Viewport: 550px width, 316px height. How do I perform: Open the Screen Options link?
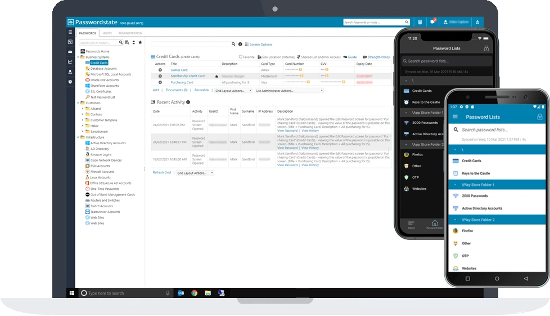(x=260, y=44)
